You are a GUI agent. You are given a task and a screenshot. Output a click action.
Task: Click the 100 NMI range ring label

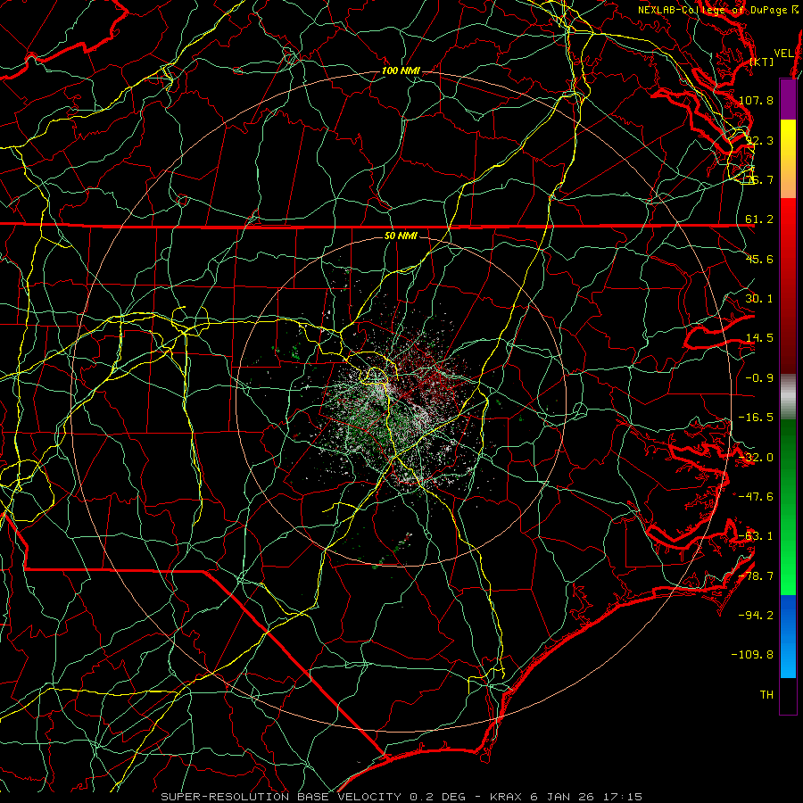click(x=401, y=70)
